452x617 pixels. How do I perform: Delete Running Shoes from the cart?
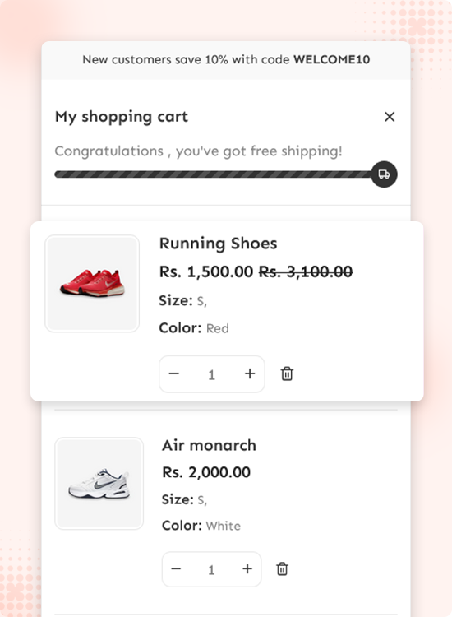point(287,373)
